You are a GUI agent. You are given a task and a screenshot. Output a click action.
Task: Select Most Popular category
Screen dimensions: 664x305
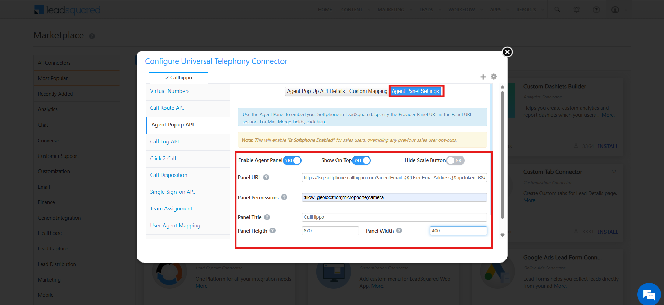tap(77, 78)
